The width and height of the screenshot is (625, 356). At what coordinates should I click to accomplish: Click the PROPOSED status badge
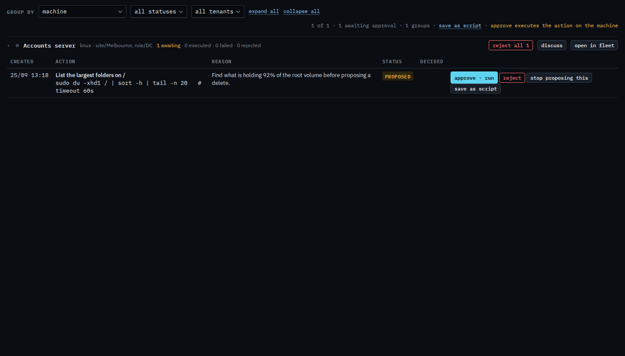click(398, 77)
